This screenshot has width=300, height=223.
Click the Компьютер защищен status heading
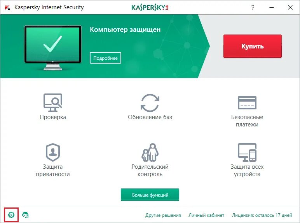click(125, 29)
